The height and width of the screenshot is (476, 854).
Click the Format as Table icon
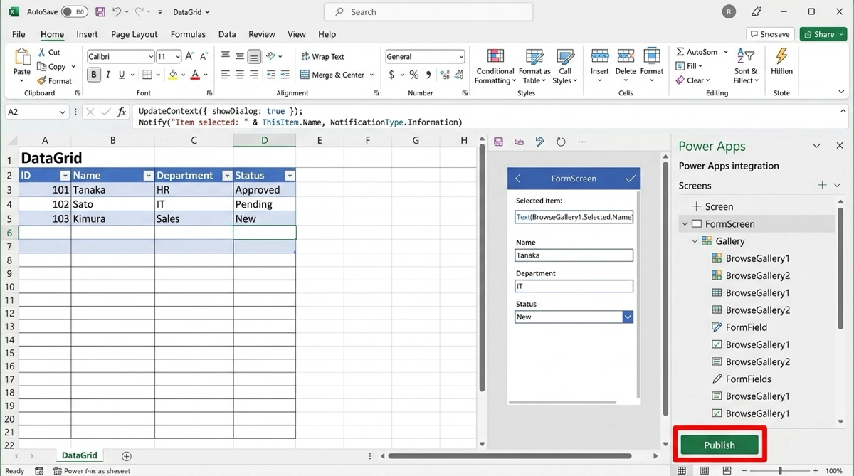tap(534, 58)
